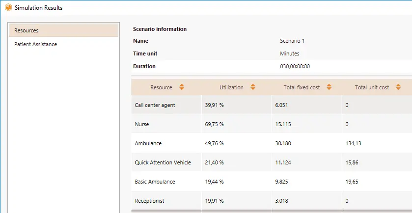Click utilization value 19,91 %
This screenshot has height=213, width=412.
tap(215, 201)
